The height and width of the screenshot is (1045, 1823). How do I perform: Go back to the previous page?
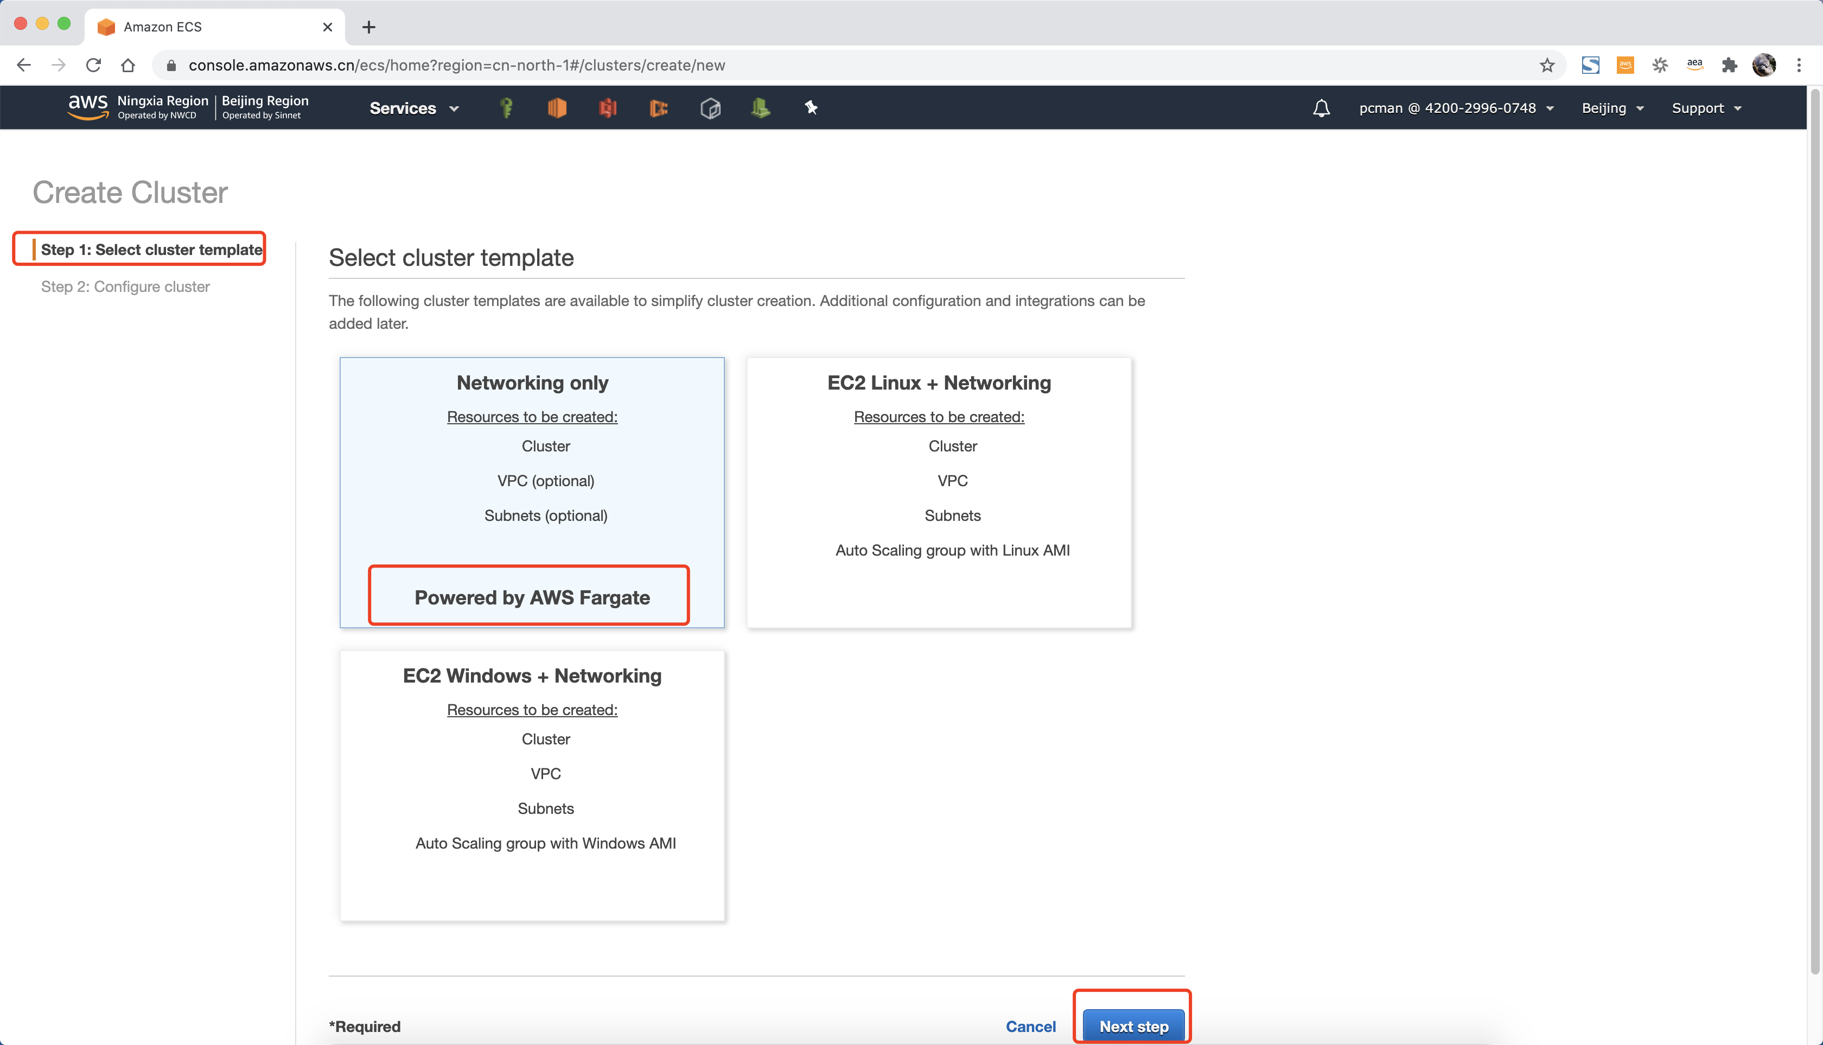(x=24, y=65)
